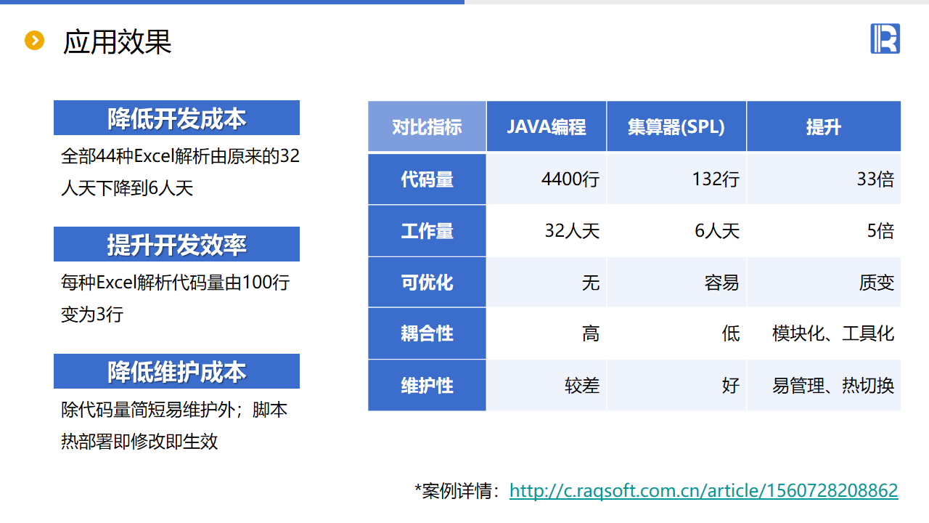929x523 pixels.
Task: Select the 对比指标 table header cell
Action: point(427,126)
